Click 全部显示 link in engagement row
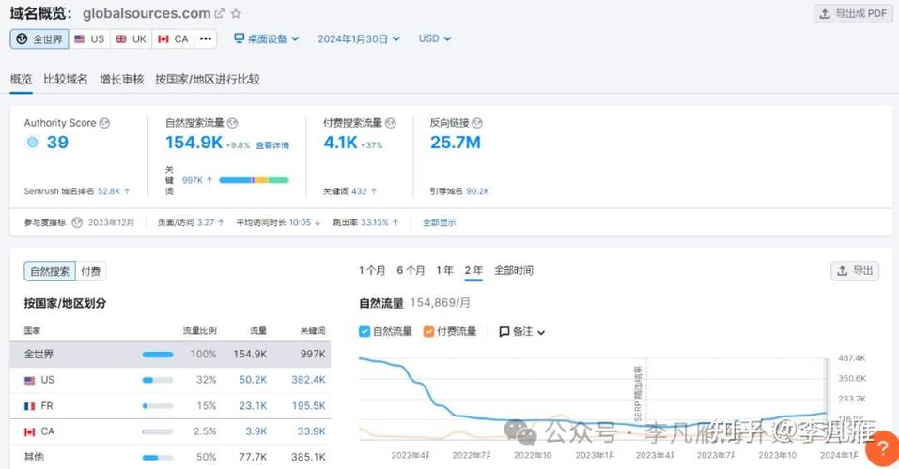Viewport: 899px width, 469px height. tap(440, 222)
